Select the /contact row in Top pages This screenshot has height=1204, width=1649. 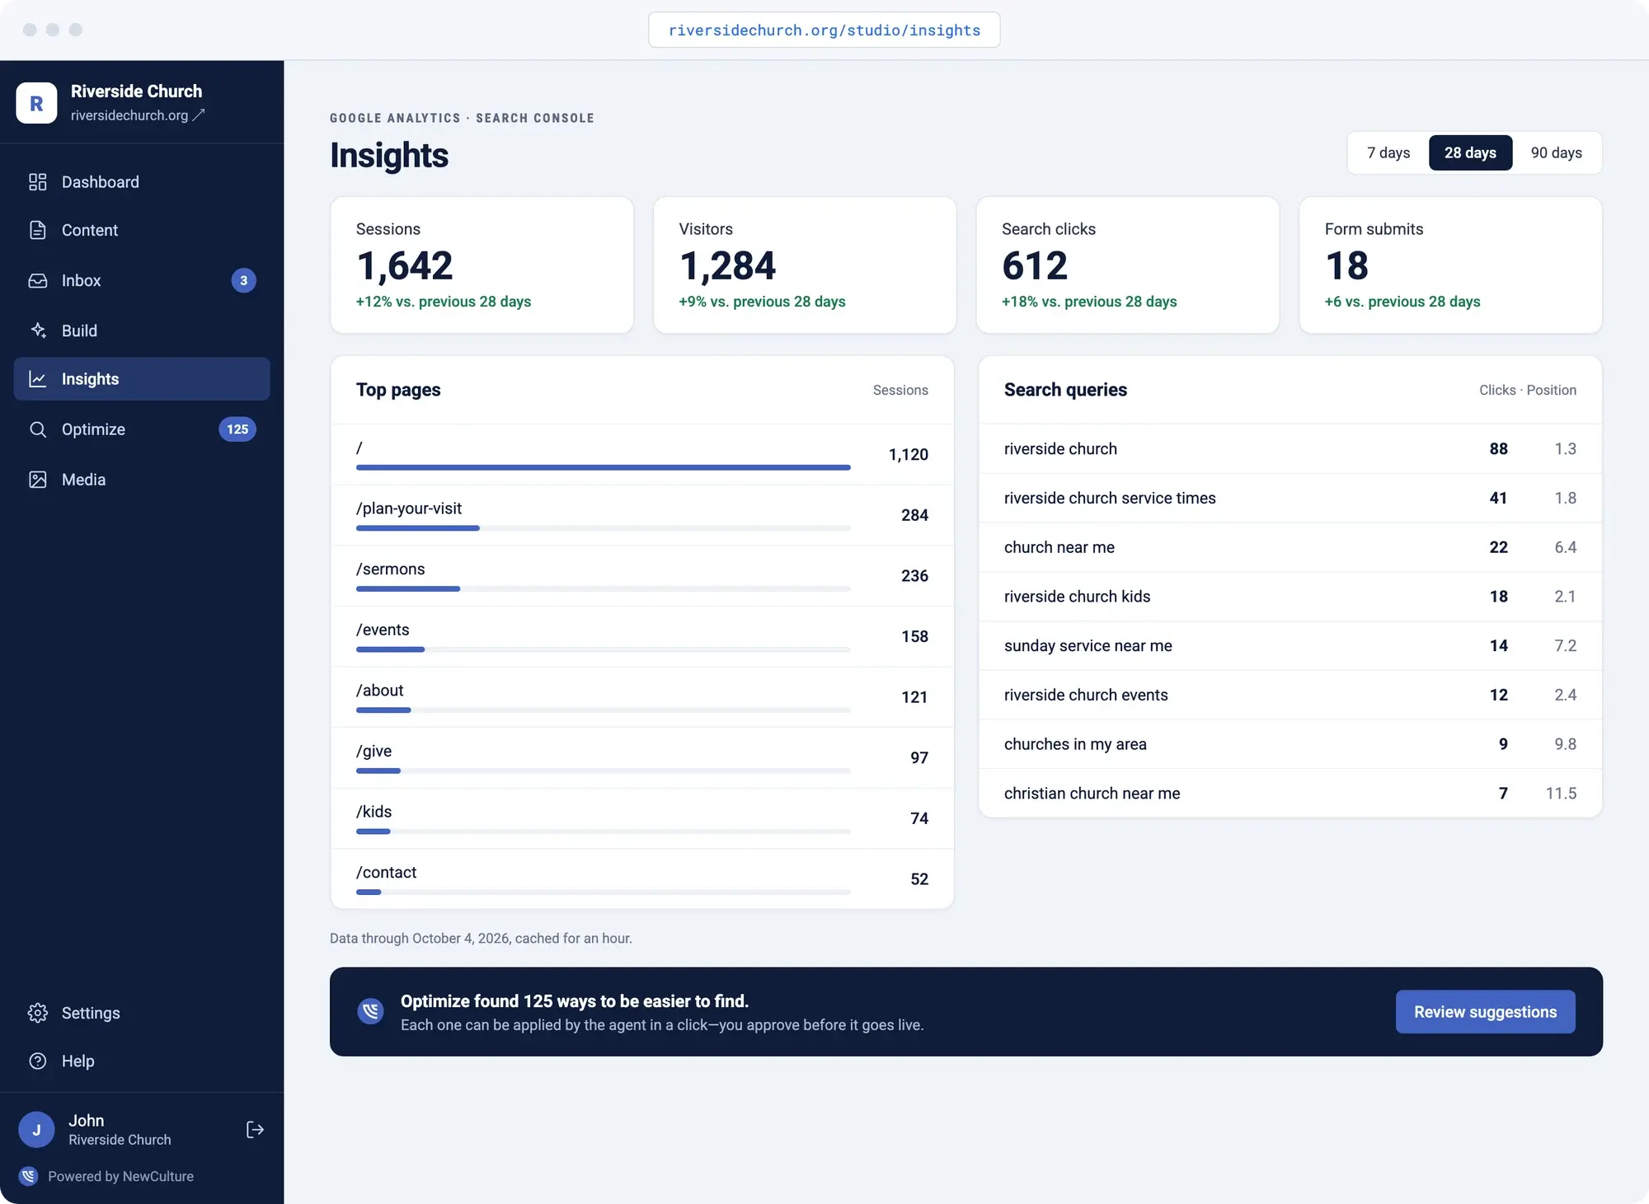[x=642, y=878]
